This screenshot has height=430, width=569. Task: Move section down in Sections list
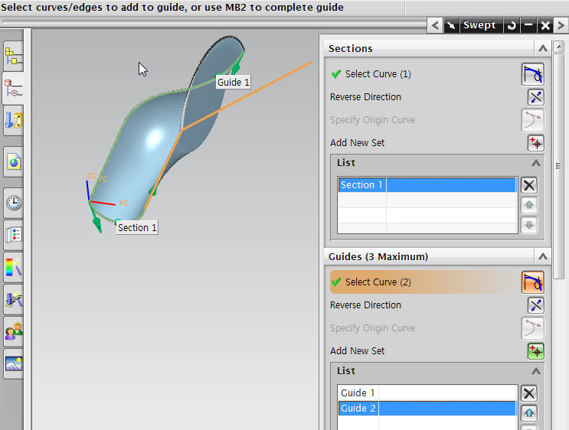(x=529, y=225)
